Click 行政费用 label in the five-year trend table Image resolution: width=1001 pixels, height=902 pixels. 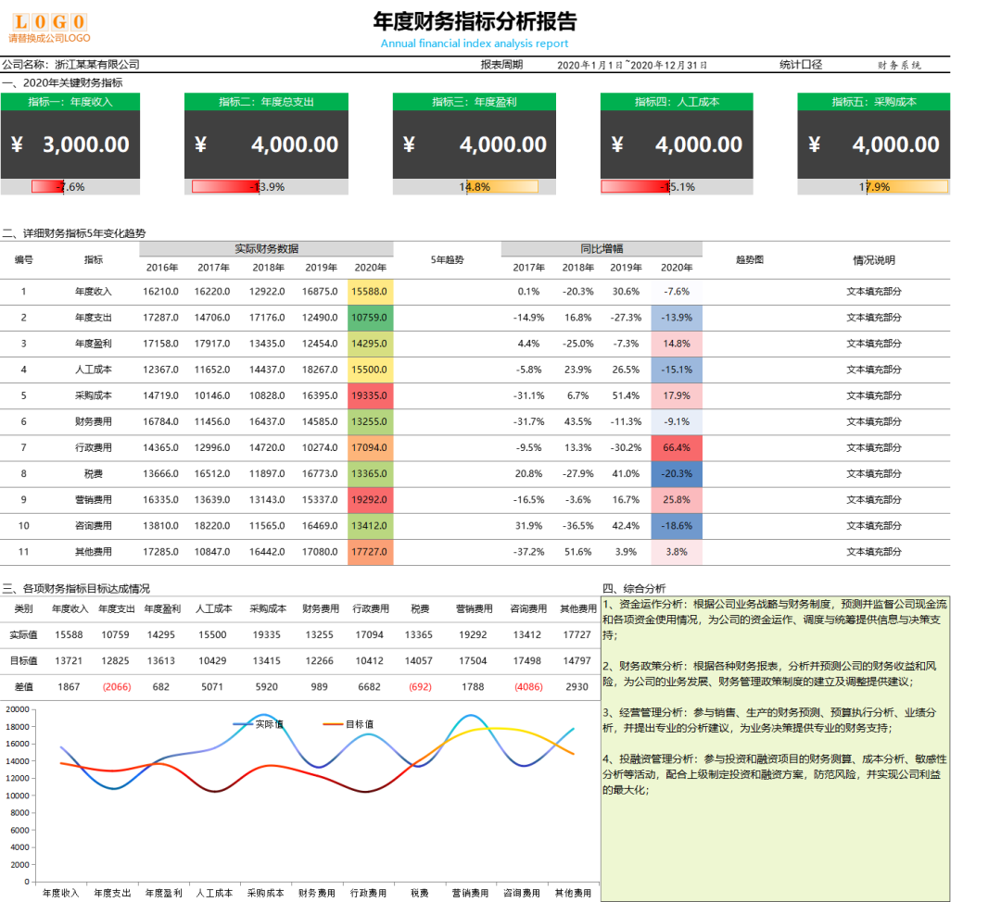tap(94, 448)
